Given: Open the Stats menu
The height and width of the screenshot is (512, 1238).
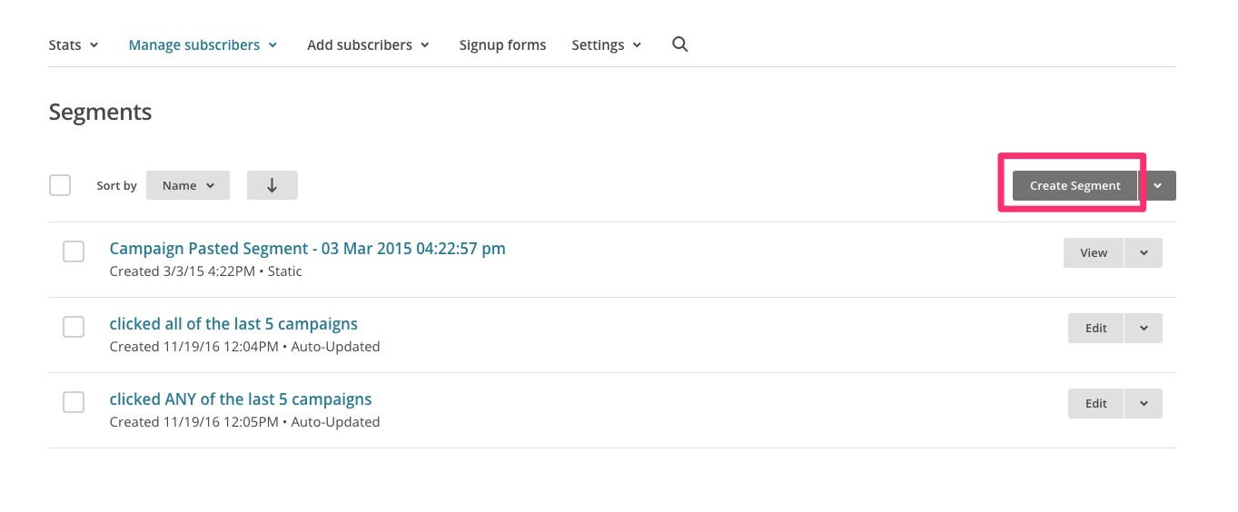Looking at the screenshot, I should click(74, 44).
